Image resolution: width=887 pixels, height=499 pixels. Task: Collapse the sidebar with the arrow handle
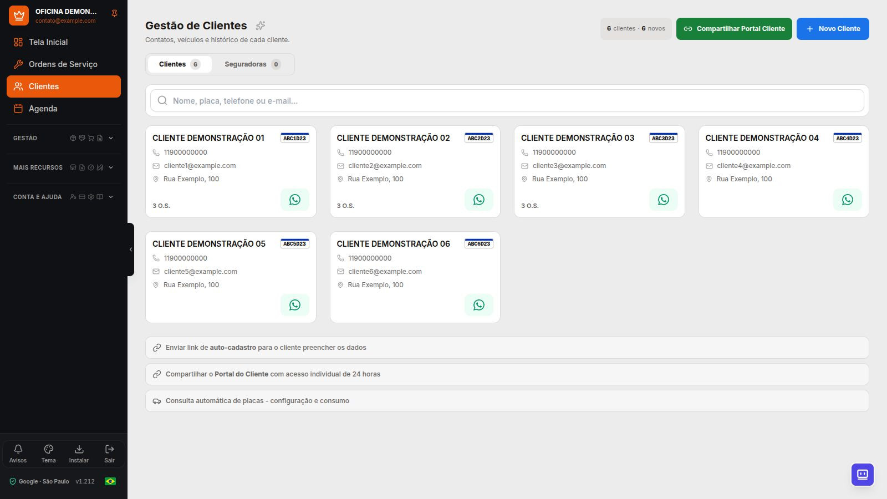pyautogui.click(x=131, y=249)
